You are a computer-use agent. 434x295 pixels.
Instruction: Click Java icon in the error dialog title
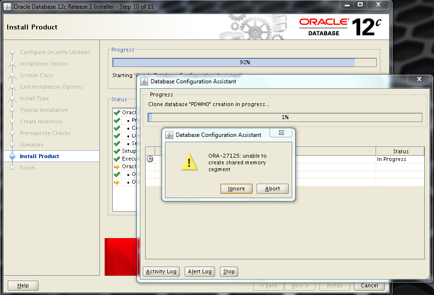coord(169,135)
